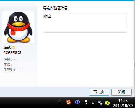Click the yellow star beside kmjt
This screenshot has width=135, height=108.
[14, 47]
